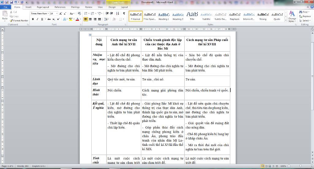Save the document from Quick Access toolbar
The height and width of the screenshot is (169, 314).
tap(11, 2)
